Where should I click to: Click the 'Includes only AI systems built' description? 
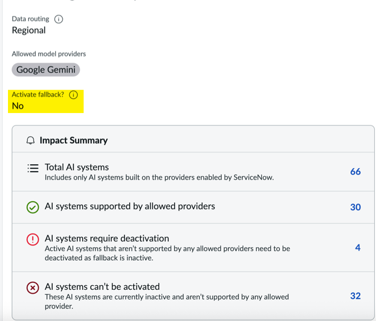coord(159,177)
